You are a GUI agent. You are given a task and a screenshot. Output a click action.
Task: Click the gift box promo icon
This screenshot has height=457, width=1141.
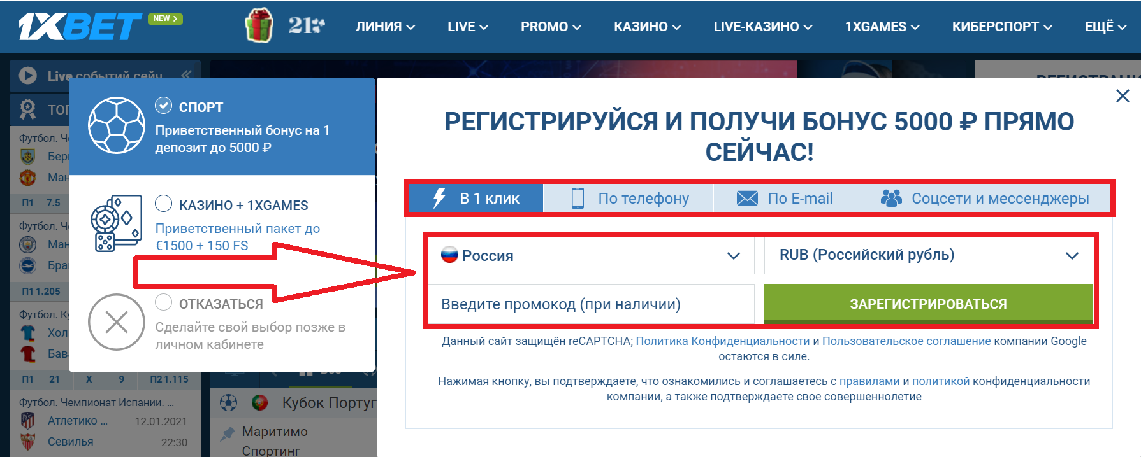pyautogui.click(x=259, y=25)
